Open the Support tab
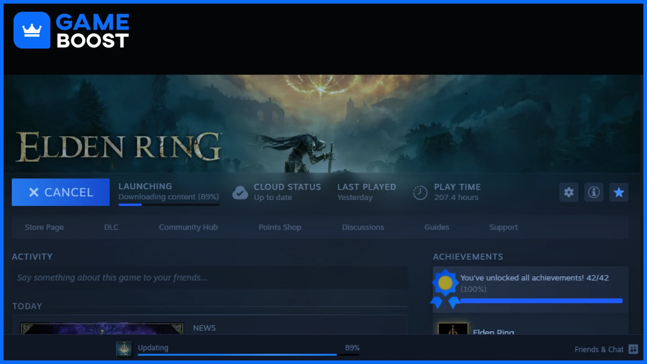 (x=503, y=227)
